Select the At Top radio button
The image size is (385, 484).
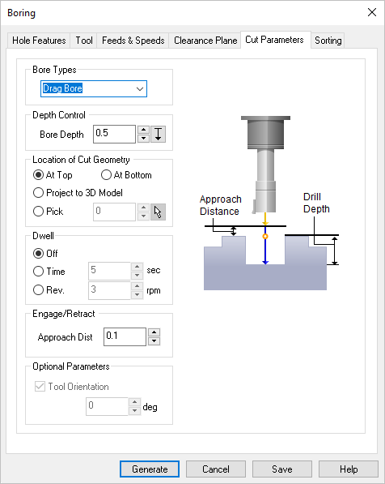38,175
